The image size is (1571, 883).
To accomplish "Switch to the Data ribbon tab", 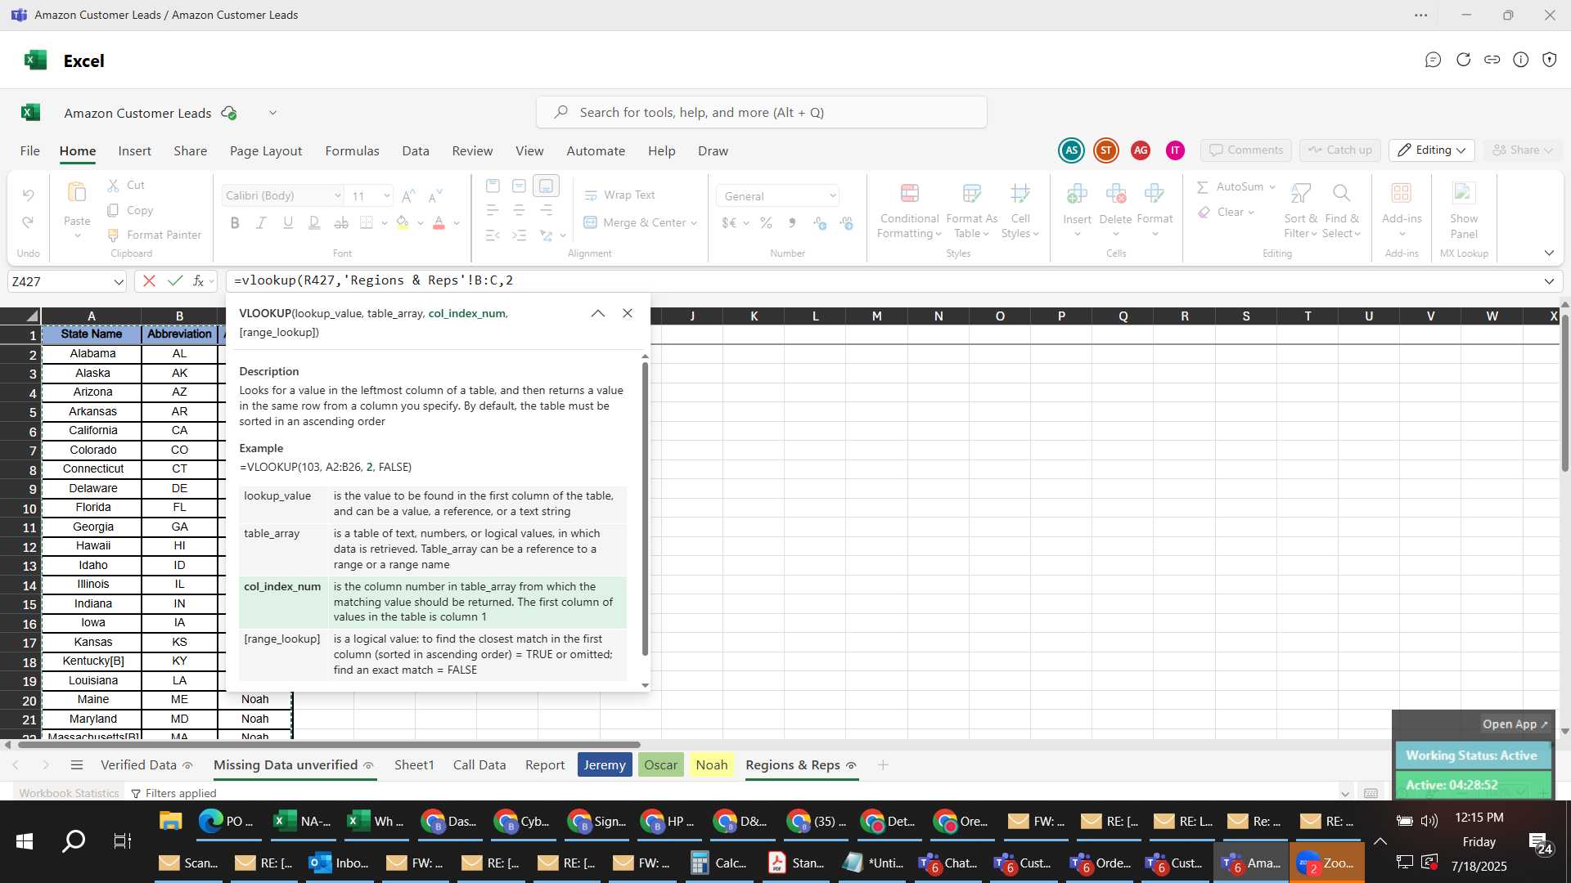I will [x=416, y=150].
